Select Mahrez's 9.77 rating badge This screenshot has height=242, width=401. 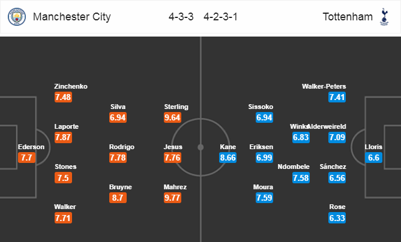click(172, 198)
